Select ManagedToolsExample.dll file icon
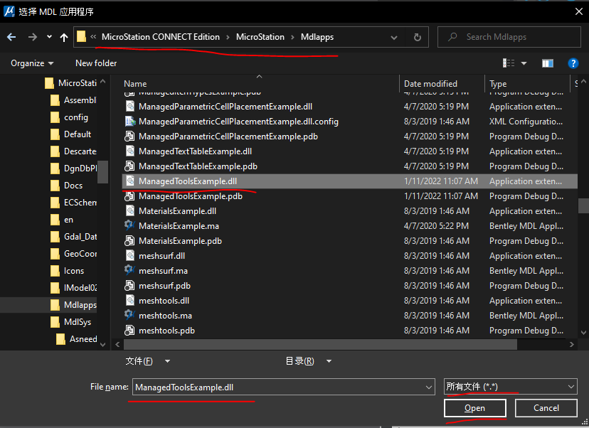This screenshot has height=428, width=589. coord(129,181)
